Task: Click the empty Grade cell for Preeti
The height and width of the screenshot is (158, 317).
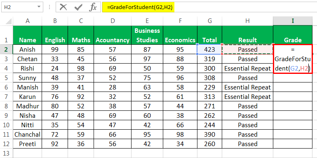Action: [293, 144]
